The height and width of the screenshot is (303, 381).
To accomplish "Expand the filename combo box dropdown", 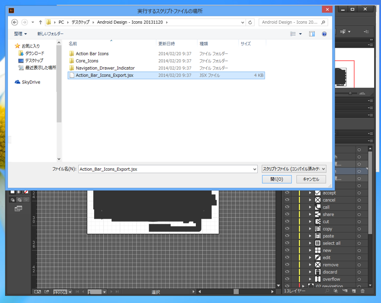I will pyautogui.click(x=255, y=169).
